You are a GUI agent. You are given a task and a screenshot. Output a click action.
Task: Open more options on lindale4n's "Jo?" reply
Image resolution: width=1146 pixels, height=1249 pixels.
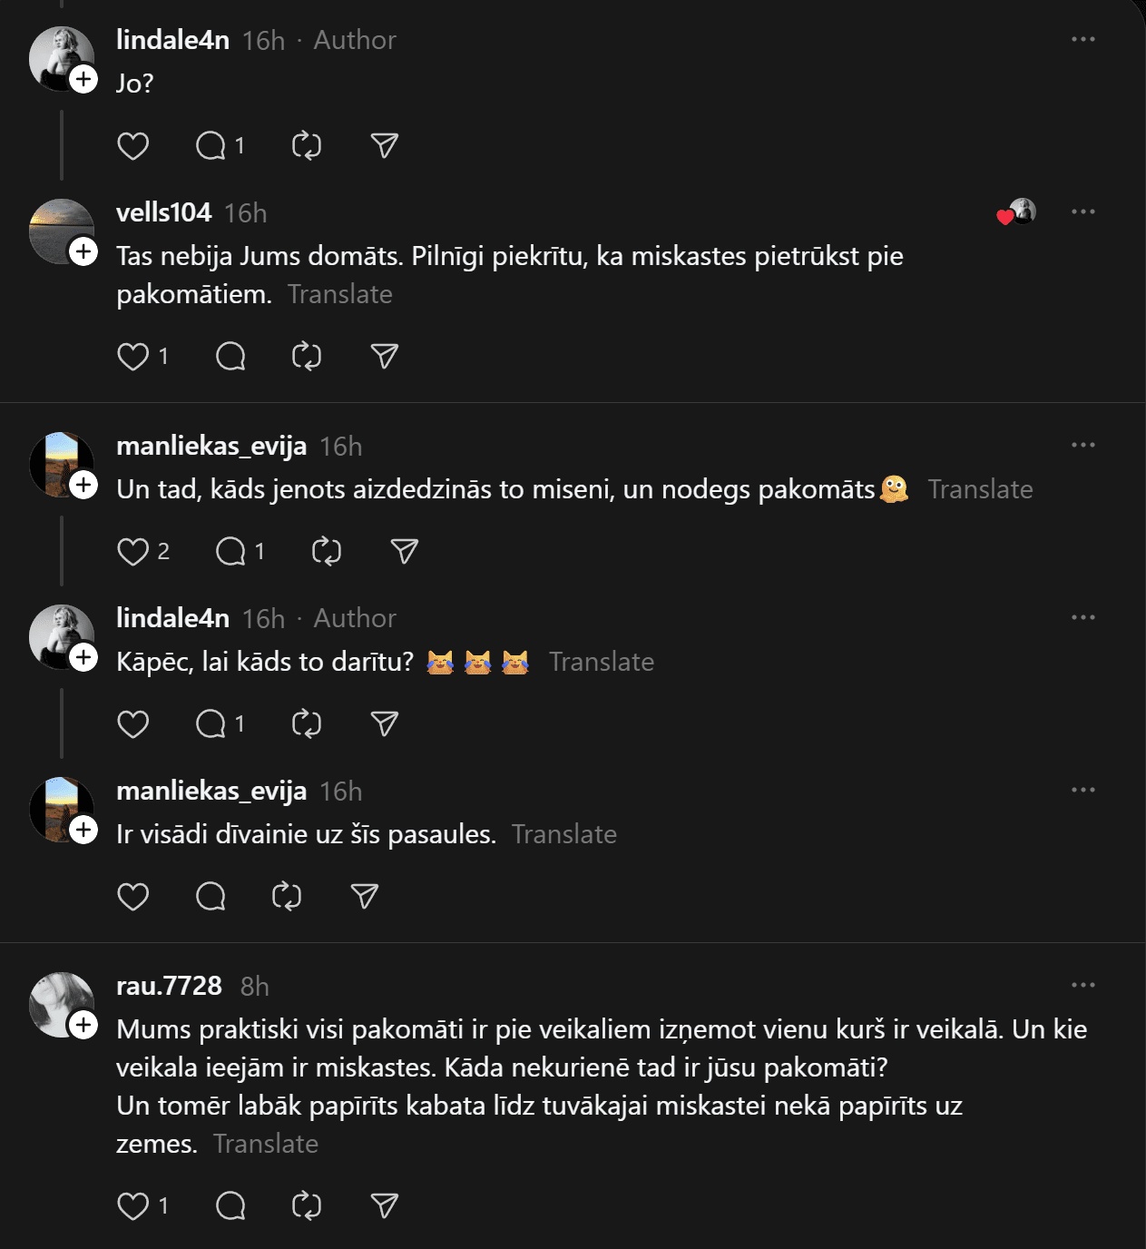(1083, 40)
